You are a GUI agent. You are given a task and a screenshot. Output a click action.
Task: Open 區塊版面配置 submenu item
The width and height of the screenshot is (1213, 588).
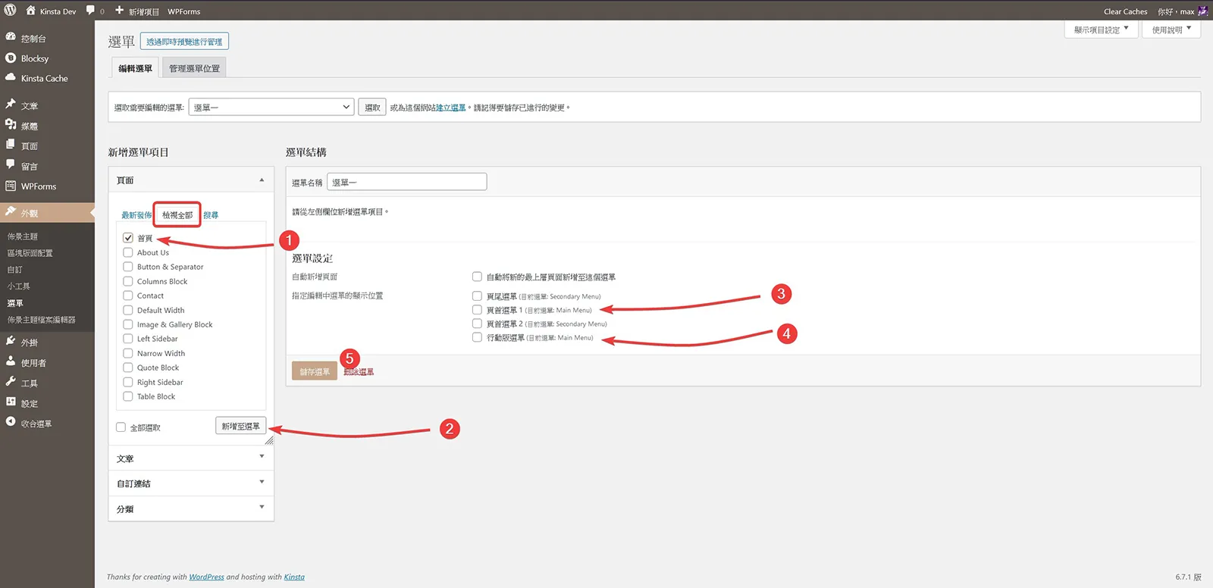coord(30,253)
